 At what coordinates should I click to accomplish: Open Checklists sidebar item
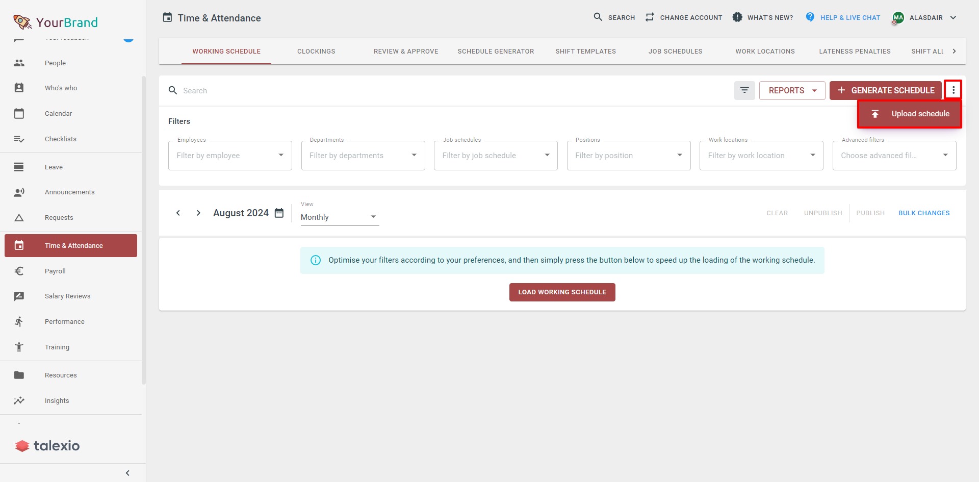click(71, 139)
